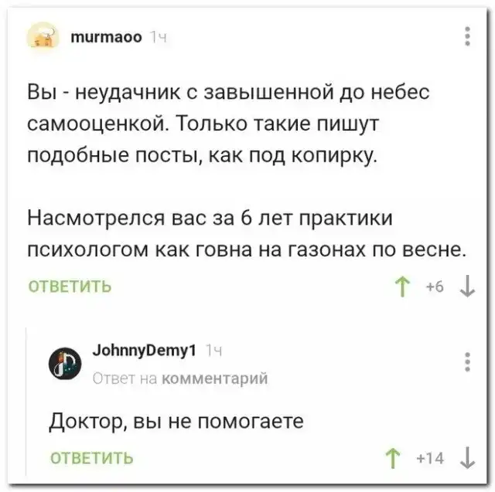Image resolution: width=495 pixels, height=492 pixels.
Task: Open the three-dot menu on JohnnyDemy1's reply
Action: point(467,361)
